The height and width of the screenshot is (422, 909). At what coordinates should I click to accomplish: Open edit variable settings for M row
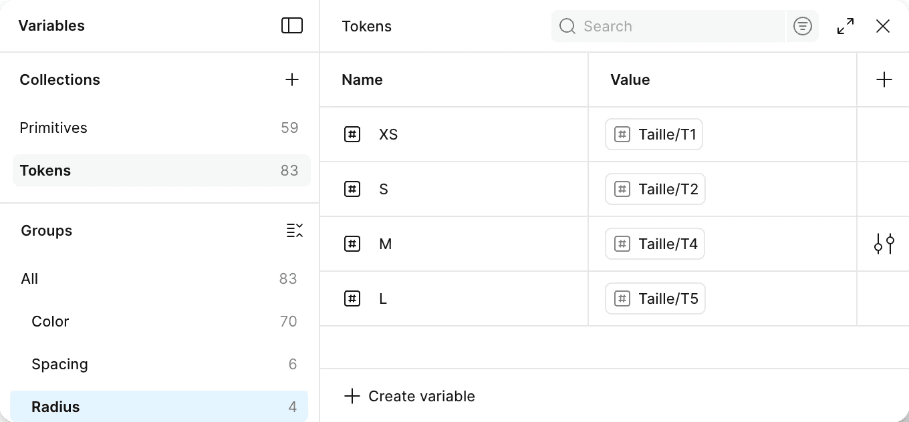tap(884, 244)
